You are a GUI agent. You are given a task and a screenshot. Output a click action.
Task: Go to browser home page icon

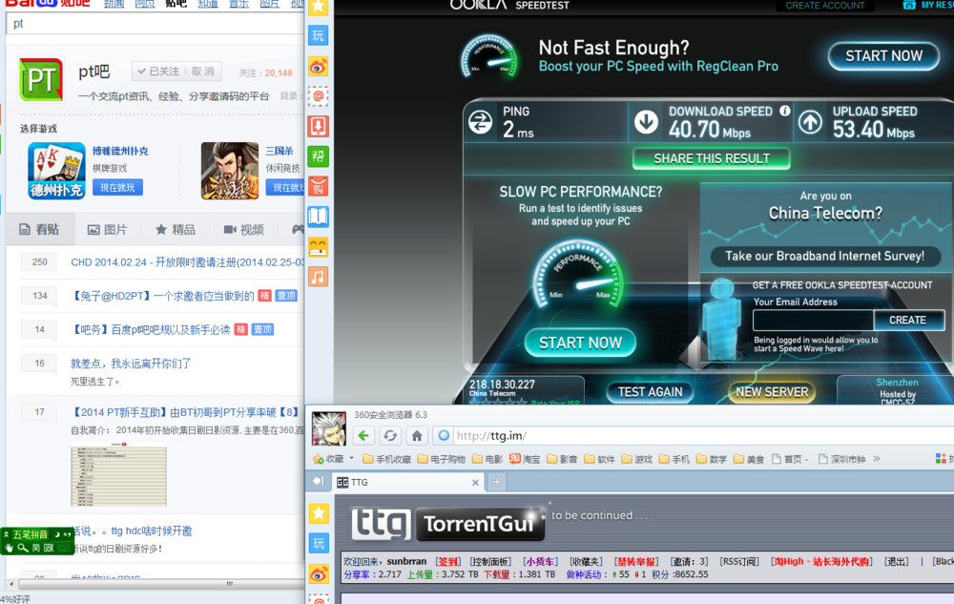tap(417, 435)
